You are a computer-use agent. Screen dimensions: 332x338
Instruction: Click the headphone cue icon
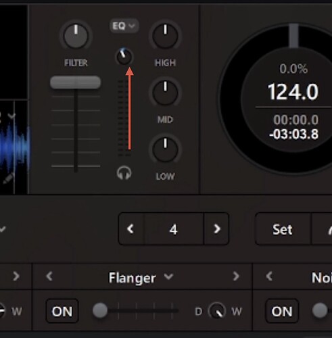[x=124, y=173]
